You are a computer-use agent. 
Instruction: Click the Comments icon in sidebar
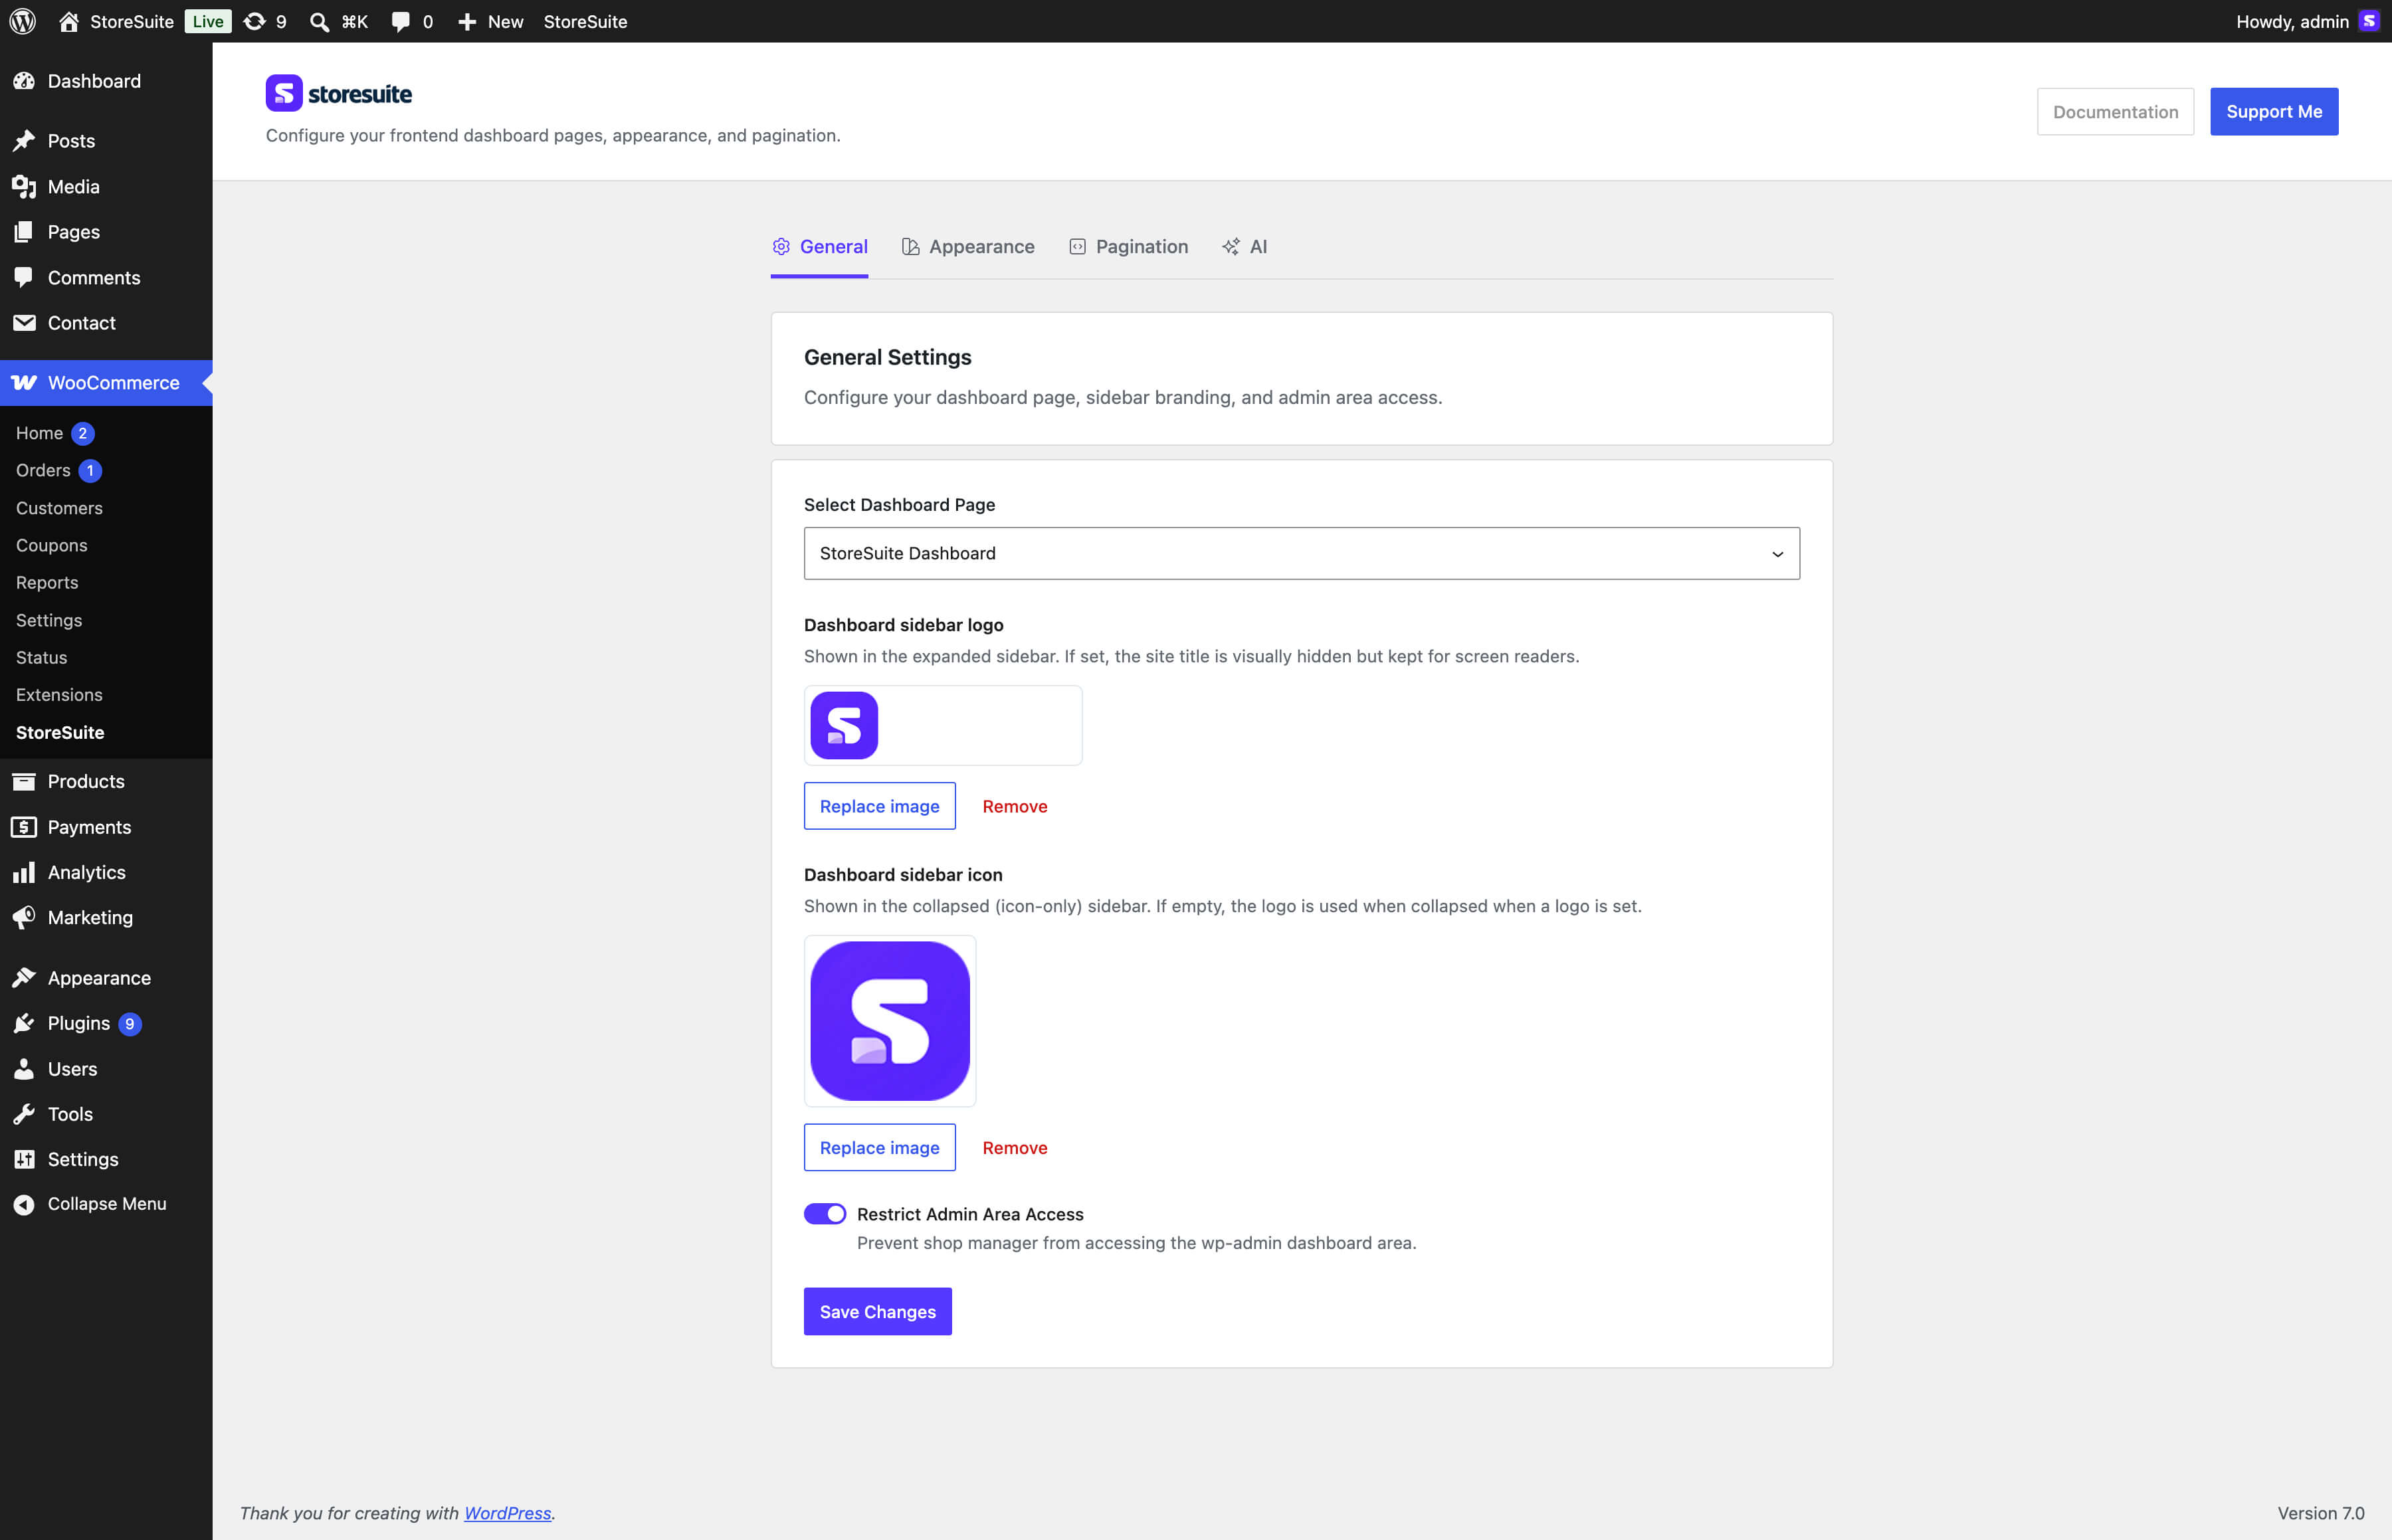tap(24, 277)
